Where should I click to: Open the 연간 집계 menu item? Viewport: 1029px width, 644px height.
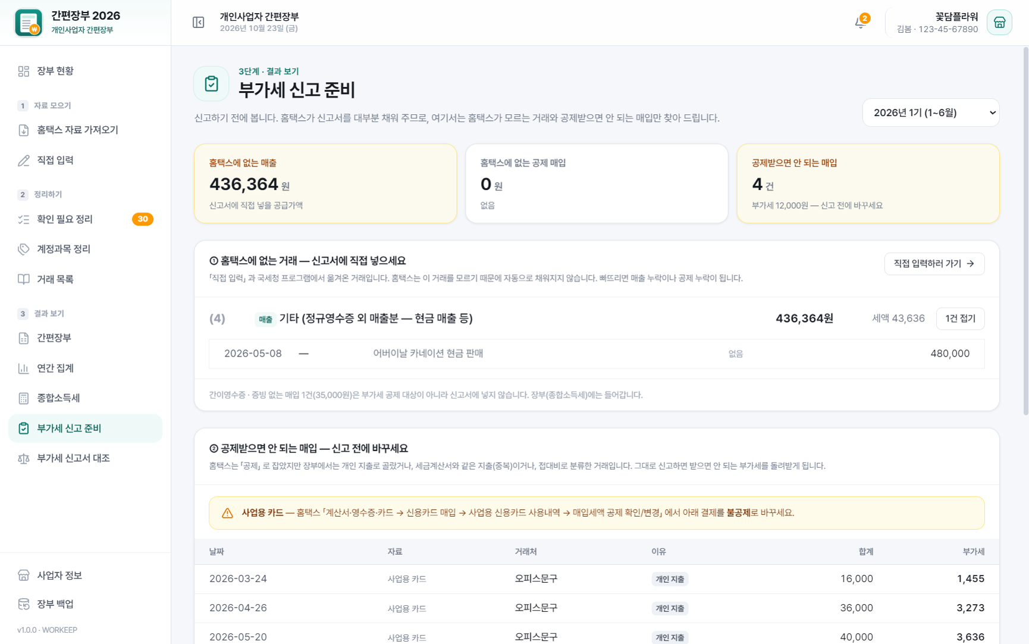(x=86, y=368)
